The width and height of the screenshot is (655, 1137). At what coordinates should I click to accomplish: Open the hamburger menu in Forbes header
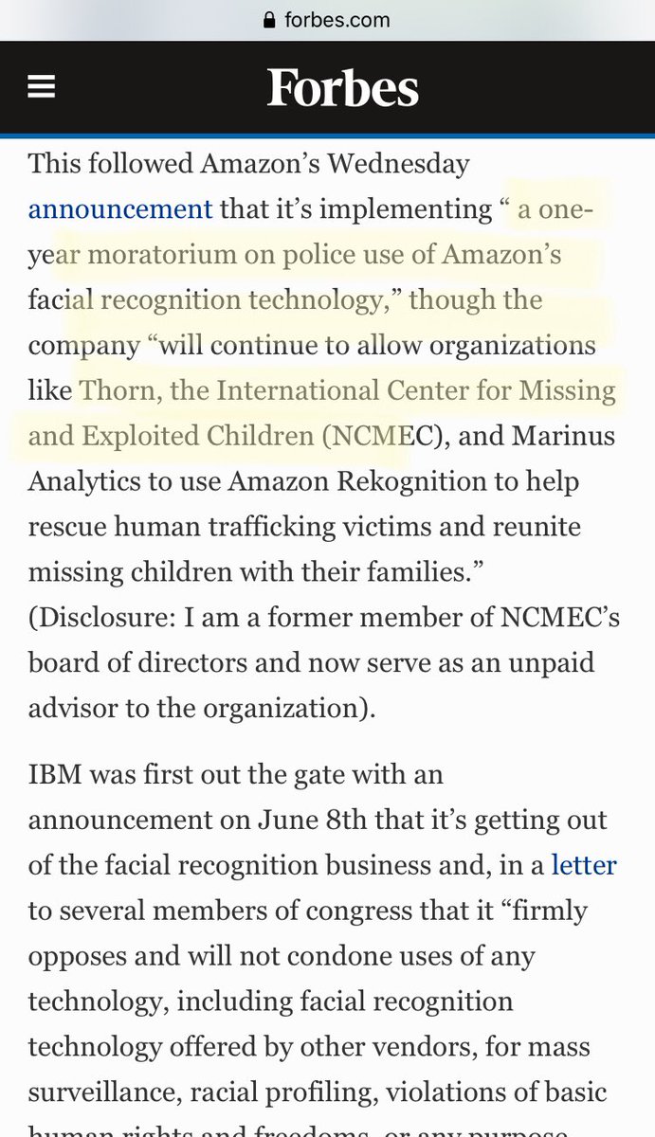[x=41, y=88]
